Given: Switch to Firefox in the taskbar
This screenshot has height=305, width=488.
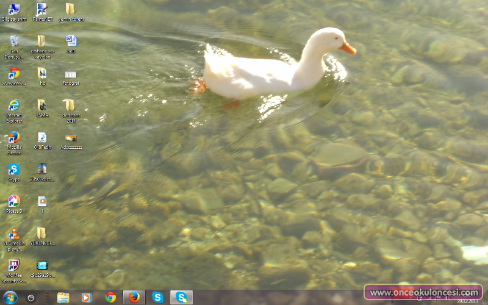Looking at the screenshot, I should [134, 298].
